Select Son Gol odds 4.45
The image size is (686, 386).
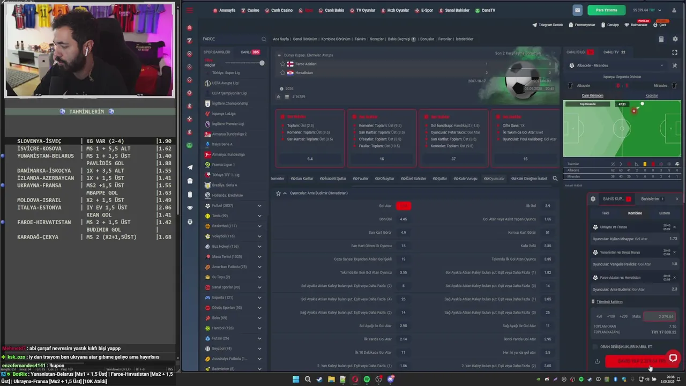pyautogui.click(x=404, y=219)
